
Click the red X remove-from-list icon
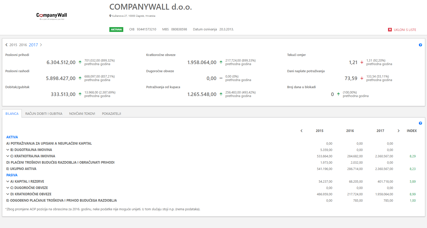point(390,30)
